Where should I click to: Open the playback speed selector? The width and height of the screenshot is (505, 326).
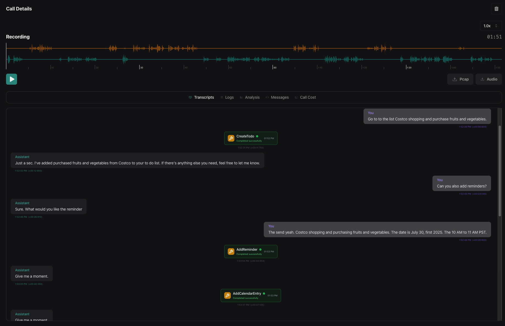click(490, 26)
